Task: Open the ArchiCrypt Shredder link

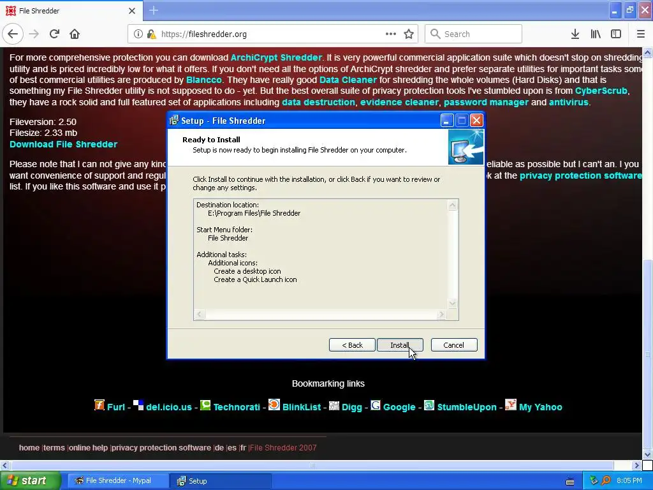Action: coord(276,57)
